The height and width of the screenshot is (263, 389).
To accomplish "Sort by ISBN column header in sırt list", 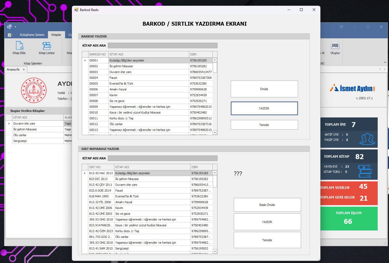I will (201, 167).
